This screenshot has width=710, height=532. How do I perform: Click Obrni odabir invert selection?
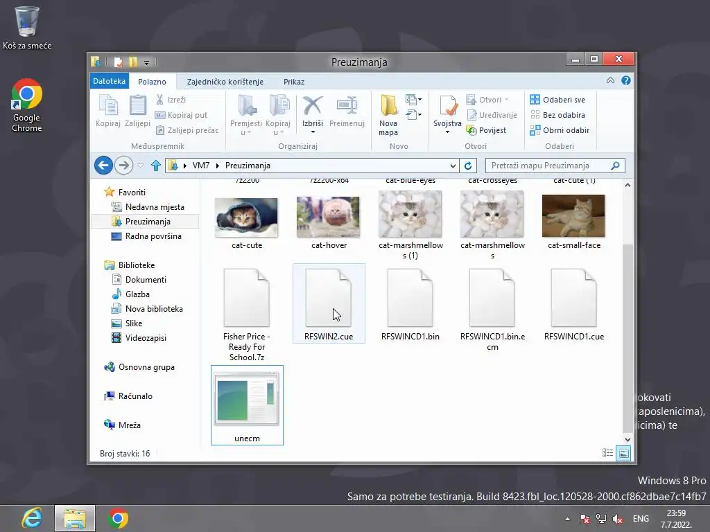[560, 130]
